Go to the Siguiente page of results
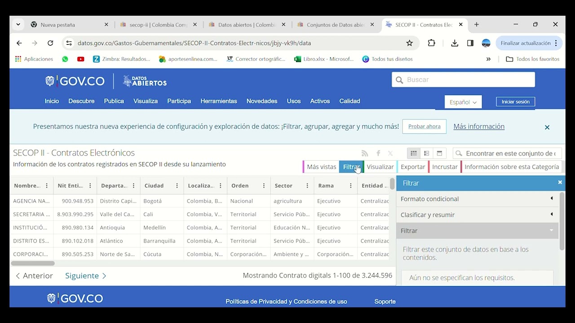 pyautogui.click(x=85, y=276)
